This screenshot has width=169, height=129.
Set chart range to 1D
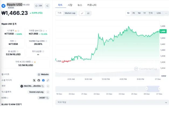(128, 13)
